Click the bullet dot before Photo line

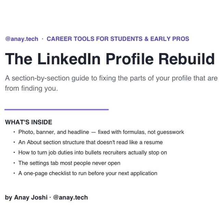[14, 132]
